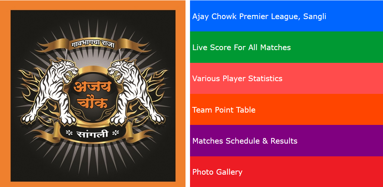The height and width of the screenshot is (187, 383).
Task: Select Various Player Statistics
Action: 286,79
